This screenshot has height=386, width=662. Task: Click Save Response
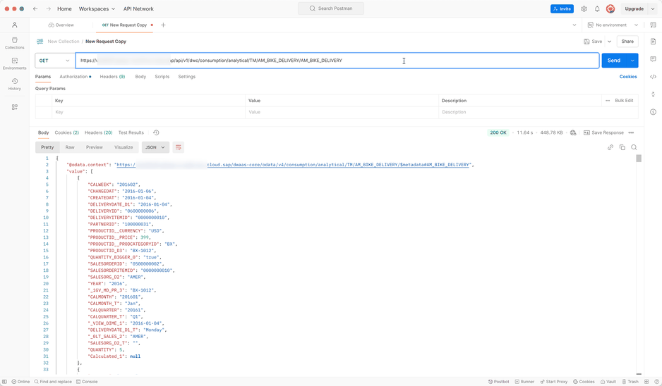[x=603, y=132]
